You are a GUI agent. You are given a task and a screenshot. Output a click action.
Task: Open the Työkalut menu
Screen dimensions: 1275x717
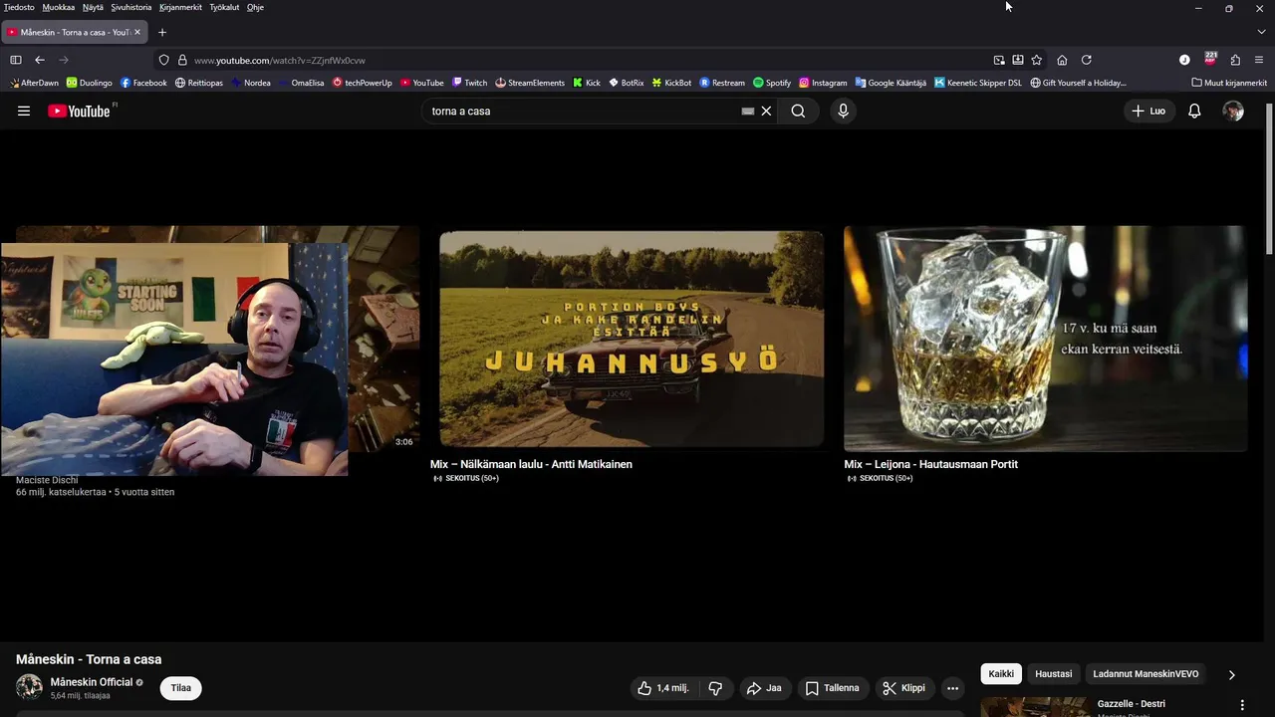(x=224, y=7)
